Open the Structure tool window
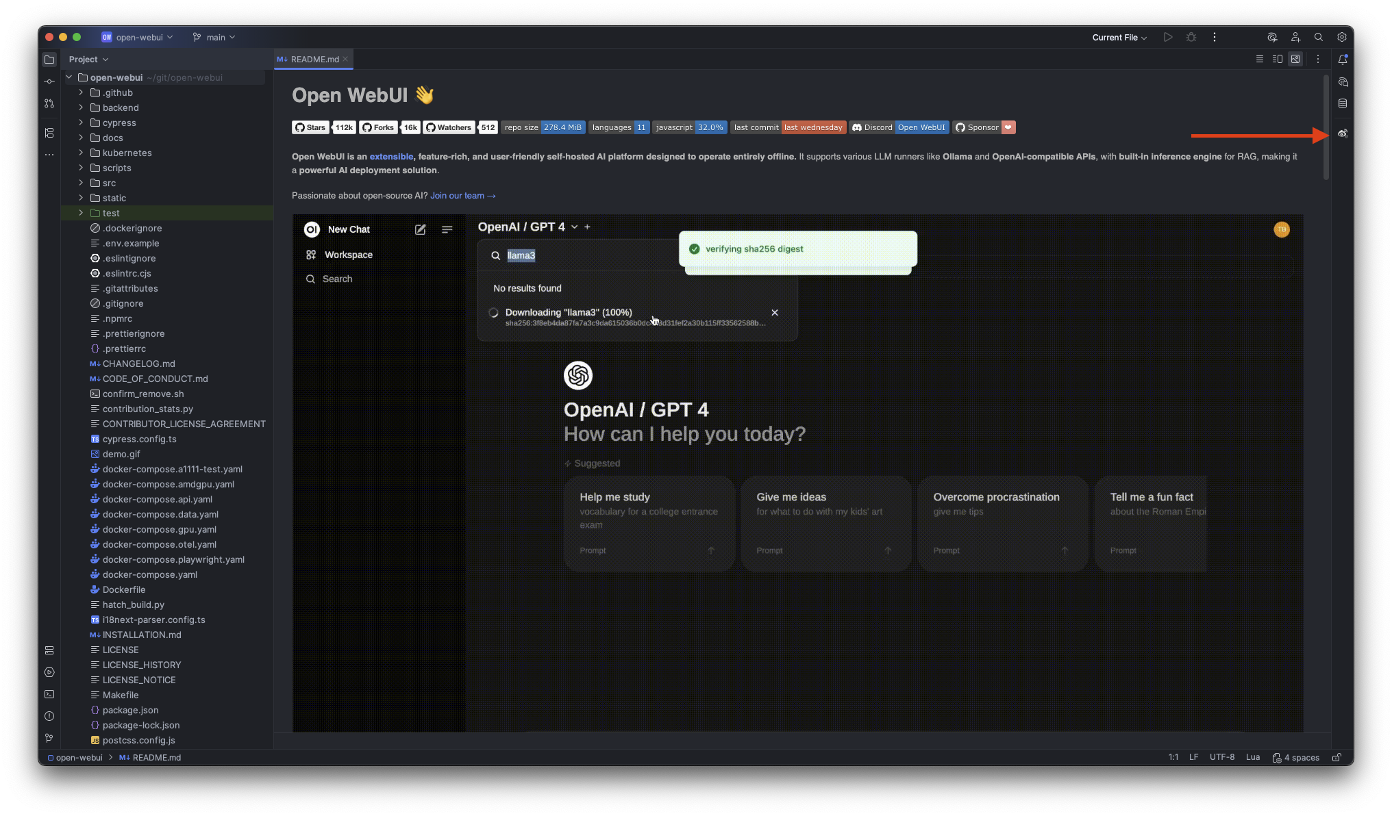Image resolution: width=1392 pixels, height=816 pixels. click(49, 133)
